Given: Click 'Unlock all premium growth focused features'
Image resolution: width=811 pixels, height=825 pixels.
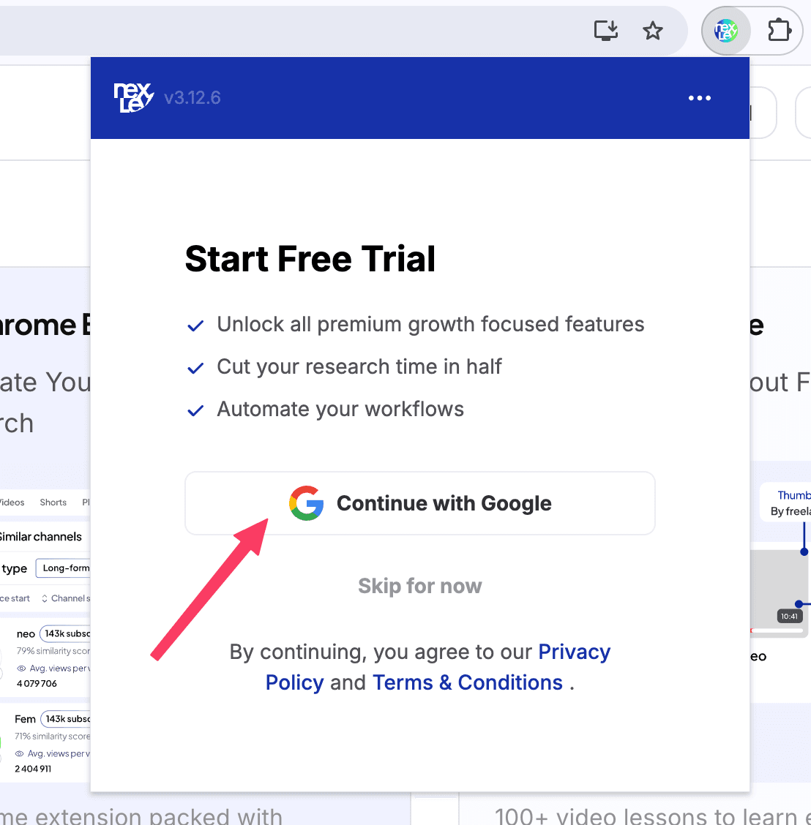Looking at the screenshot, I should coord(430,324).
